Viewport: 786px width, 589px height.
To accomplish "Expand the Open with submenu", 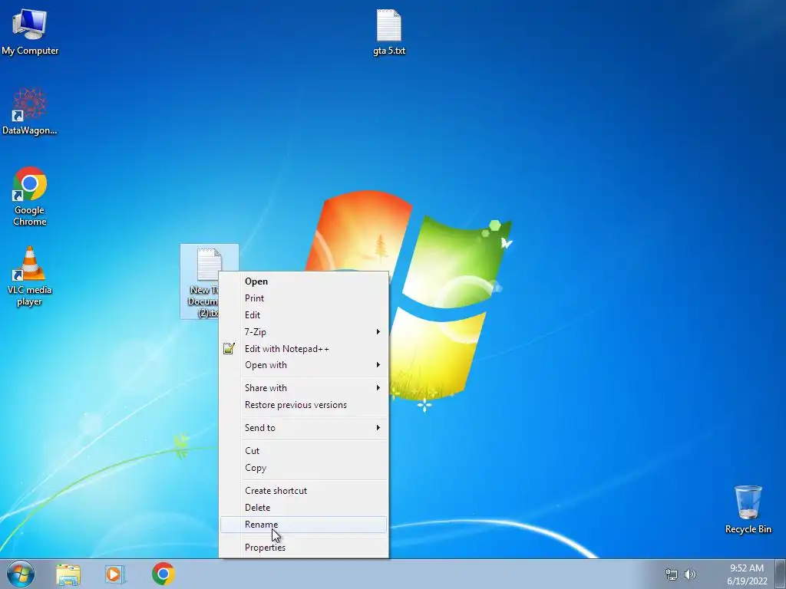I will click(304, 365).
